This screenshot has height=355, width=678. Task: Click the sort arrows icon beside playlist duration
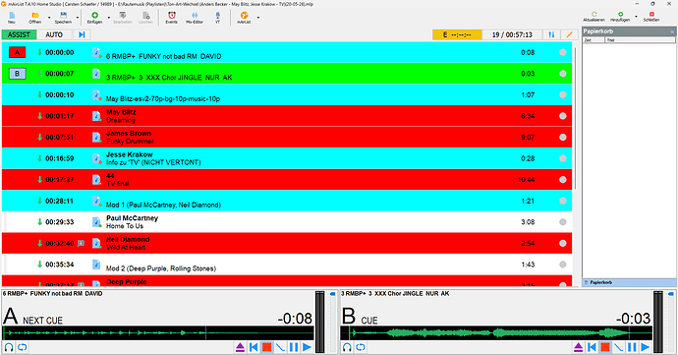(551, 34)
